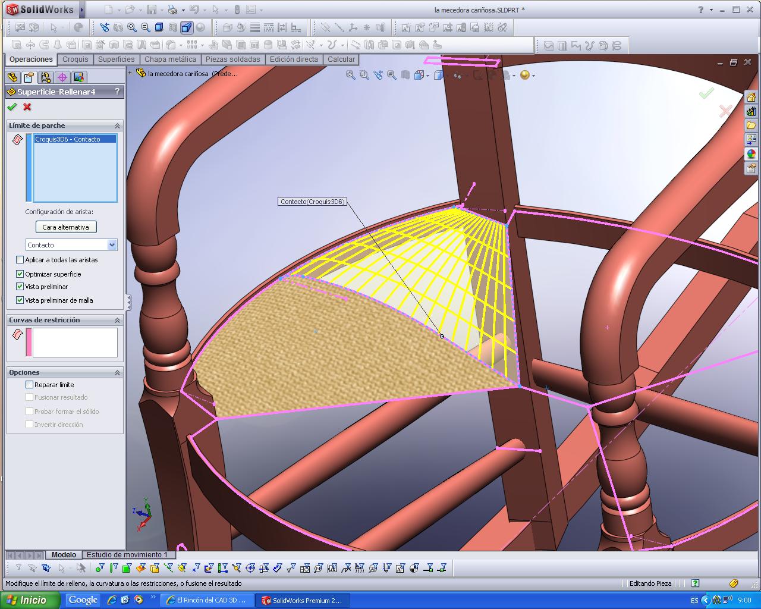Viewport: 761px width, 609px height.
Task: Open the SolidWorks Resources home icon
Action: pos(751,98)
